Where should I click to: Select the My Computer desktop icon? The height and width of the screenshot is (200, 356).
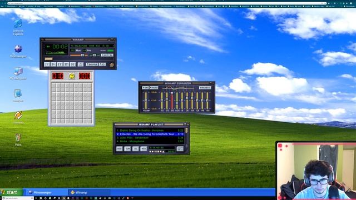(18, 74)
